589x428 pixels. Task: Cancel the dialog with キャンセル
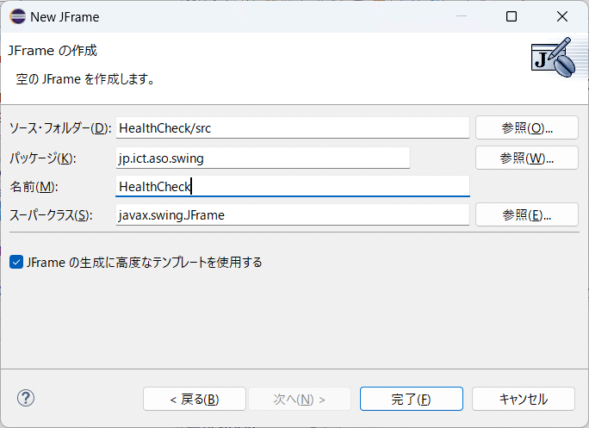pyautogui.click(x=524, y=399)
